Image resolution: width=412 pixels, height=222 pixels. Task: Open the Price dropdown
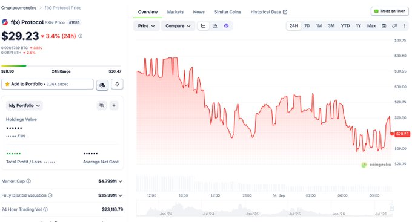(x=147, y=26)
